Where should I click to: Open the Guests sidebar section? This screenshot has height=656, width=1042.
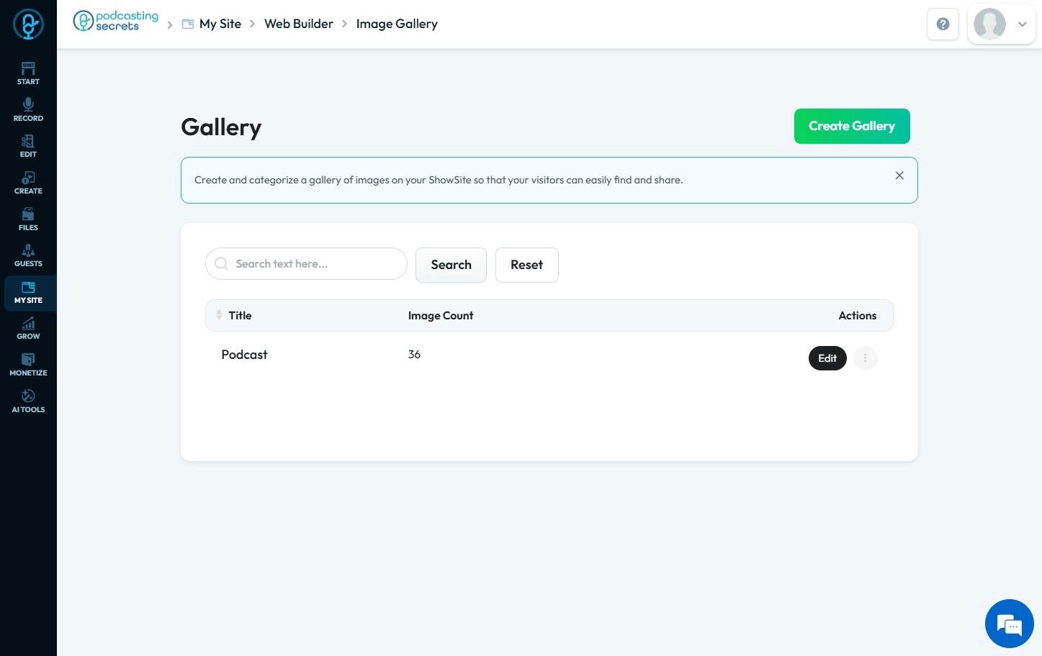click(x=28, y=255)
